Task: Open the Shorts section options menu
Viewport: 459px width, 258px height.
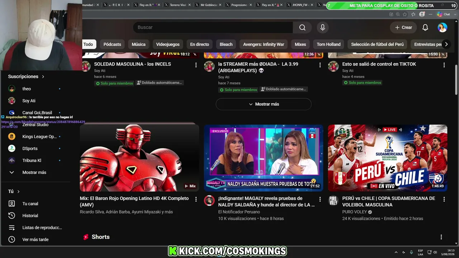Action: 441,237
